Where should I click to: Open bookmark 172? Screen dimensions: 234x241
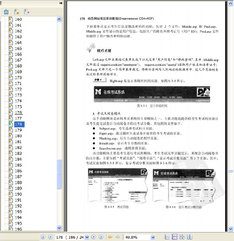(x=18, y=89)
